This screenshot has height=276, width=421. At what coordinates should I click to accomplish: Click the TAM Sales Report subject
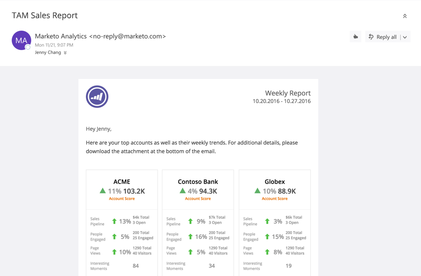click(x=45, y=16)
